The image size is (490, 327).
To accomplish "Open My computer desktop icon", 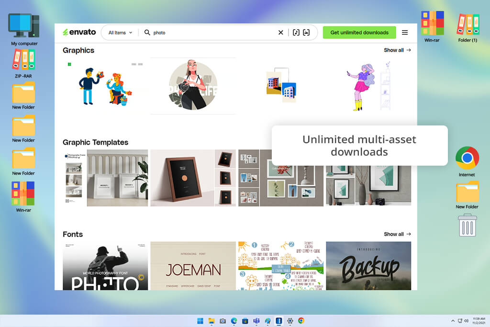I will (x=24, y=29).
